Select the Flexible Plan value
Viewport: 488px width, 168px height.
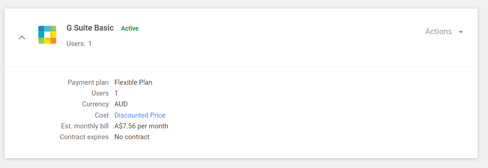(x=133, y=82)
